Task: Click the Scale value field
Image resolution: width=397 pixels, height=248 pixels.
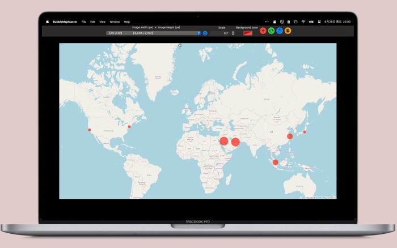Action: pos(220,33)
